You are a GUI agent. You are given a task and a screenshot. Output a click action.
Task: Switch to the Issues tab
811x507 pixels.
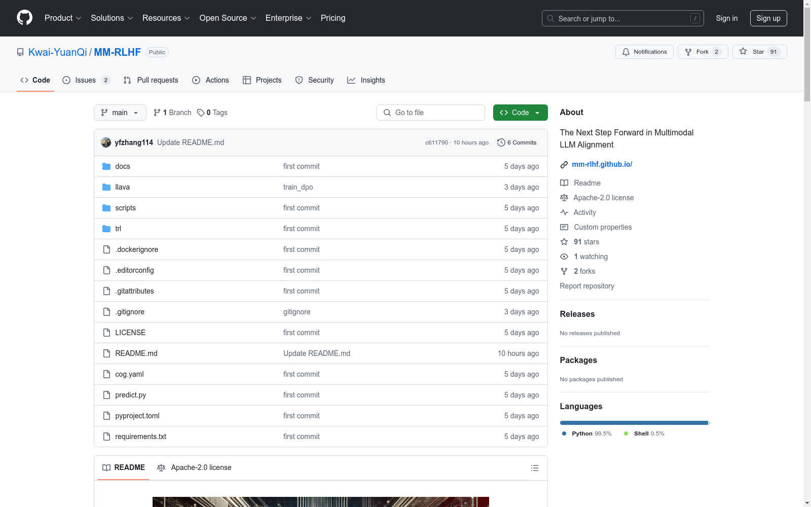click(85, 80)
